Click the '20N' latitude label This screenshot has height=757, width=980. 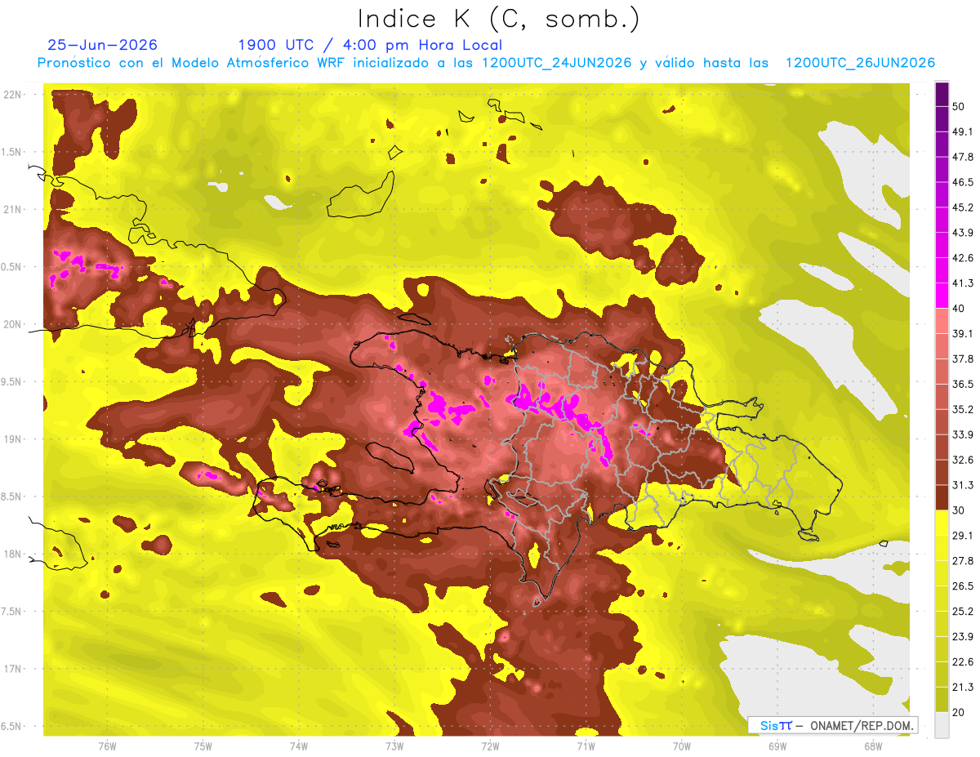14,324
